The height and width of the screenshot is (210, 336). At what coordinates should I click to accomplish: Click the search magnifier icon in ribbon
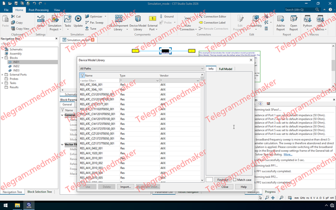coord(317,9)
